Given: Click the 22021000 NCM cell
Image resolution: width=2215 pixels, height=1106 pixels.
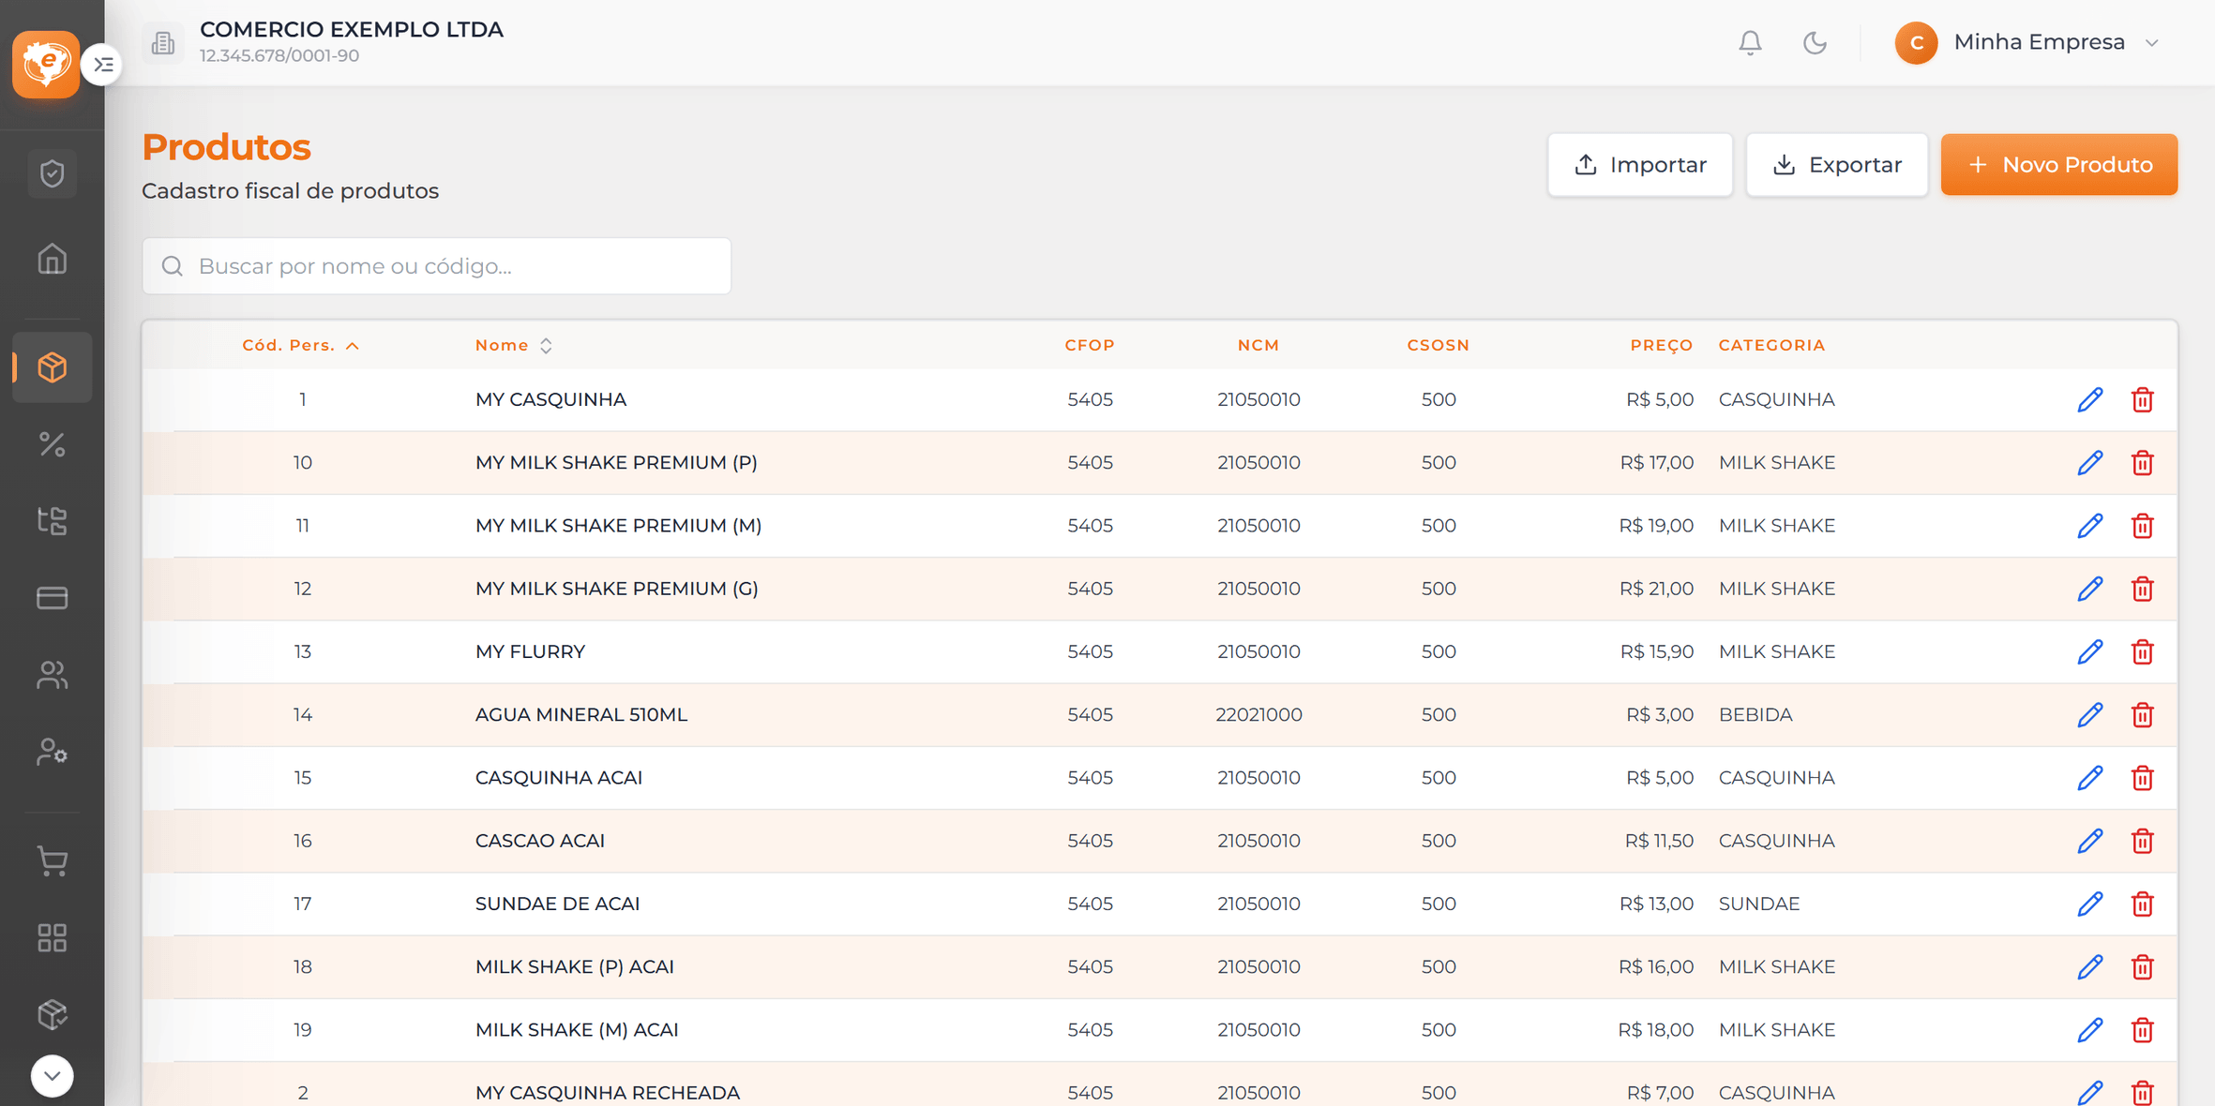Looking at the screenshot, I should click(1258, 714).
